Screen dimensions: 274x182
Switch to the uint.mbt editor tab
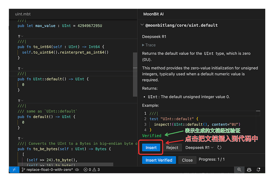click(23, 14)
